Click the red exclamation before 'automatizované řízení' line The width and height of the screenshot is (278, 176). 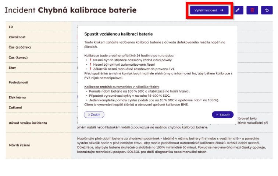(90, 65)
